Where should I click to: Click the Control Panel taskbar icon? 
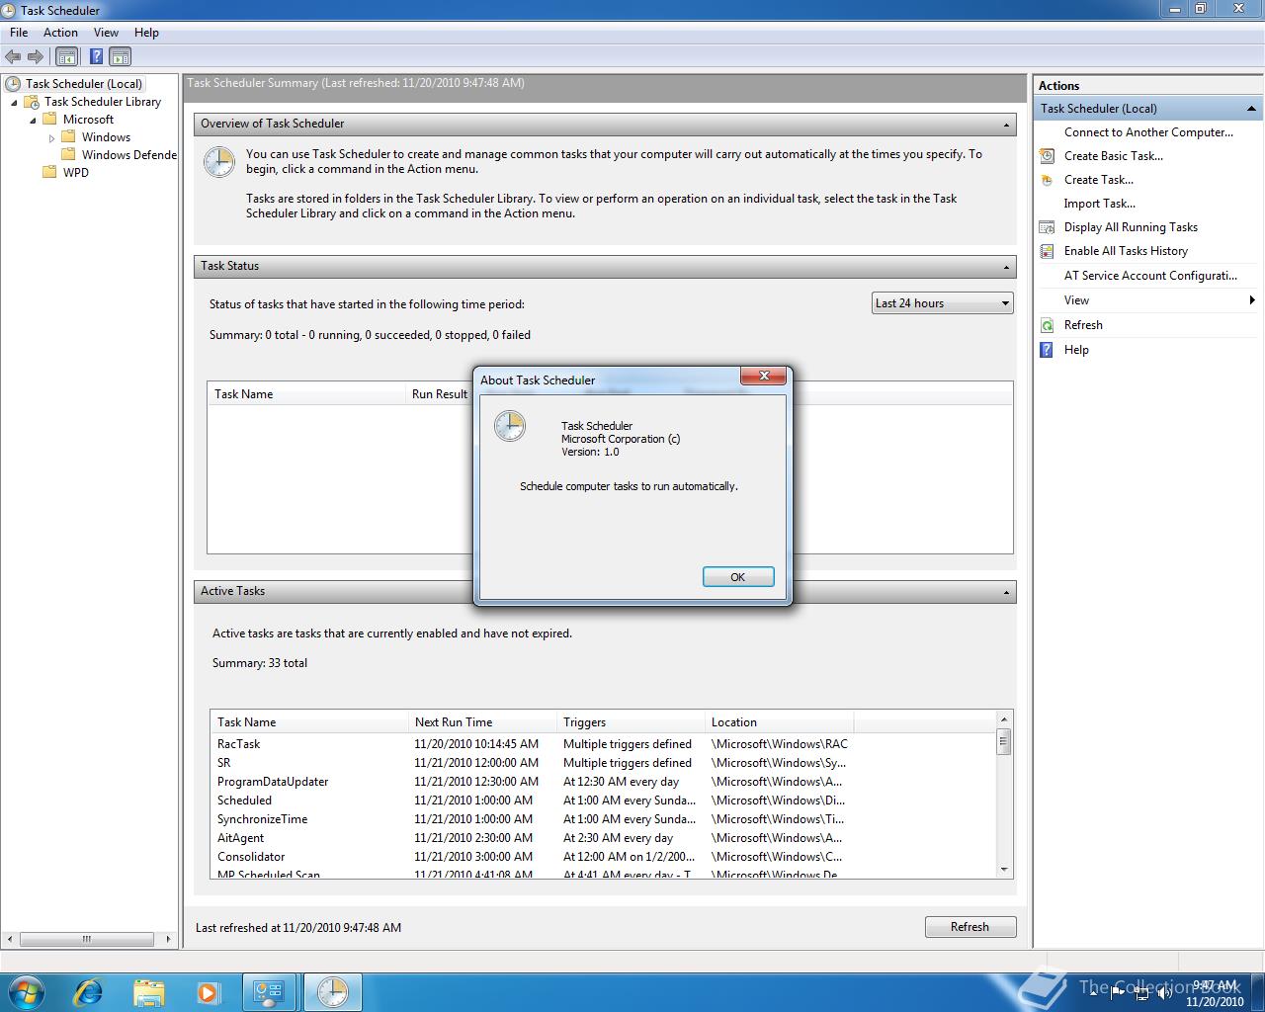pyautogui.click(x=269, y=991)
